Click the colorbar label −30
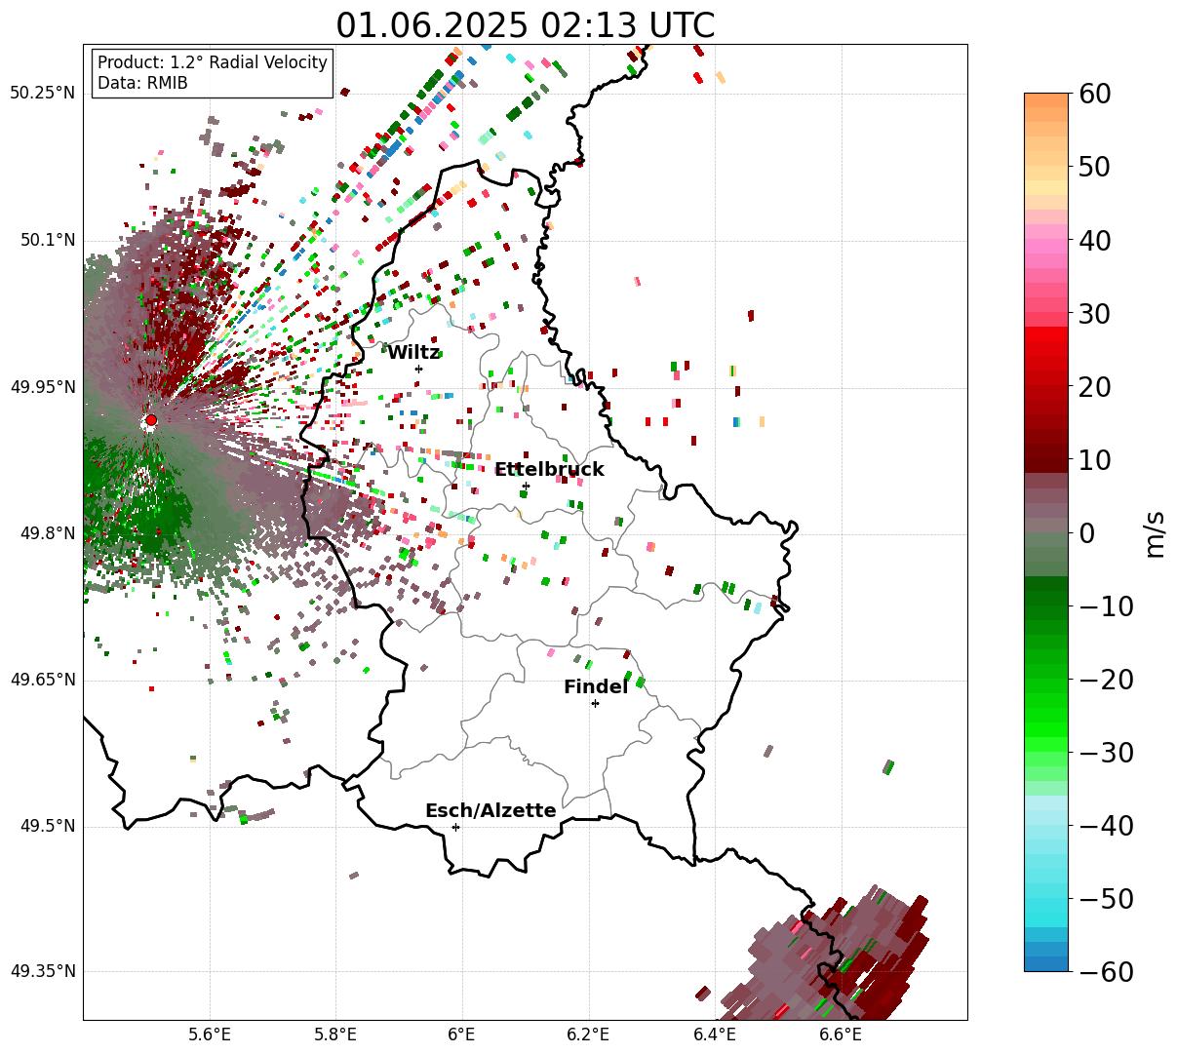The width and height of the screenshot is (1177, 1054). 1106,753
